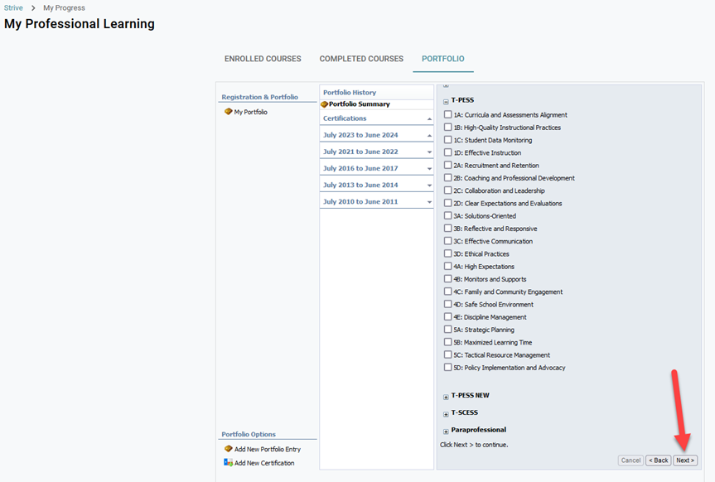Tick the 2B: Coaching and Professional Development box
The width and height of the screenshot is (715, 482).
click(448, 178)
